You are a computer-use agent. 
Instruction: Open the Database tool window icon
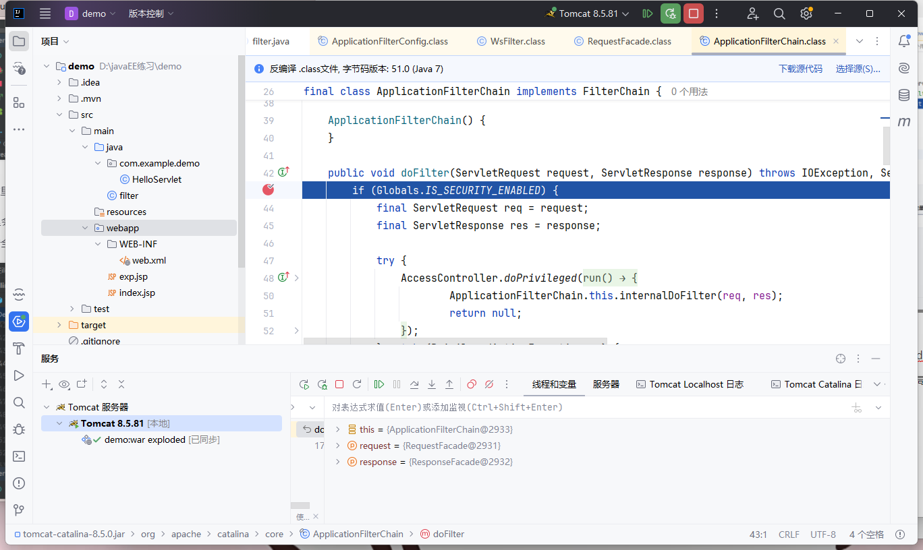904,96
